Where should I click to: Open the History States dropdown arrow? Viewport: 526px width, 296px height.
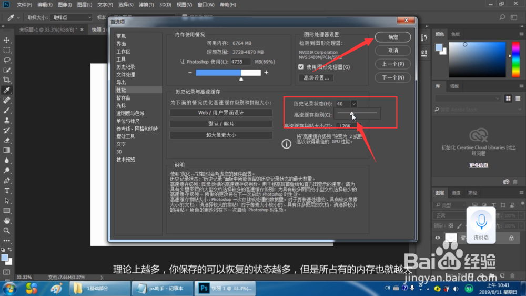[x=354, y=104]
